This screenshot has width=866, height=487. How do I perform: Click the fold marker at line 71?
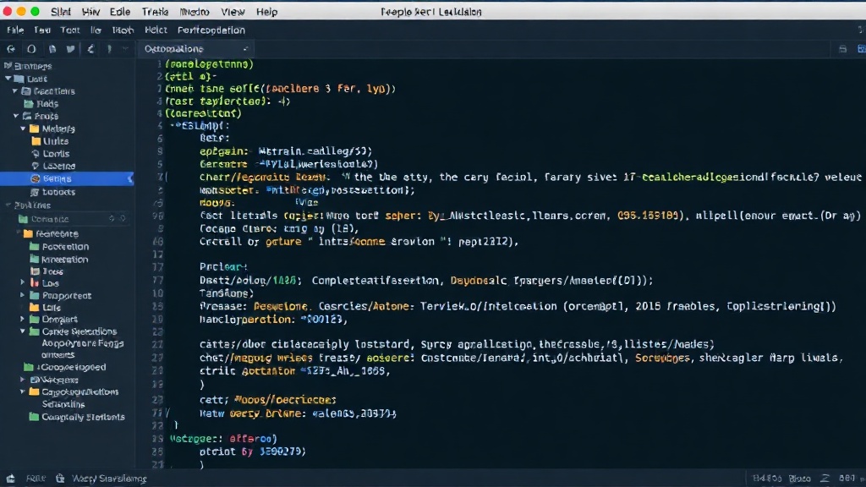tap(167, 413)
